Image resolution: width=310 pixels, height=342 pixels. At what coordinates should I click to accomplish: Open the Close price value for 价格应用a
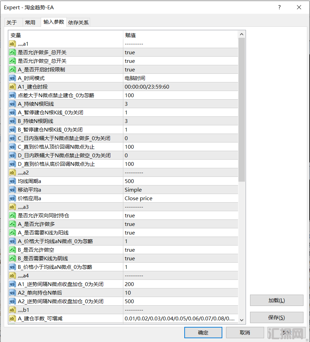[138, 198]
